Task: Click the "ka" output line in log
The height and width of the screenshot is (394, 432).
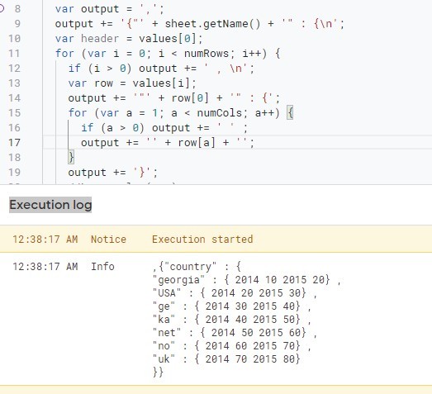Action: point(232,320)
